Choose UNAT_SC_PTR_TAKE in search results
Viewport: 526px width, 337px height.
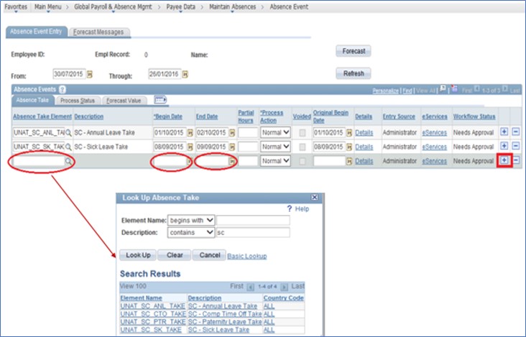(153, 321)
